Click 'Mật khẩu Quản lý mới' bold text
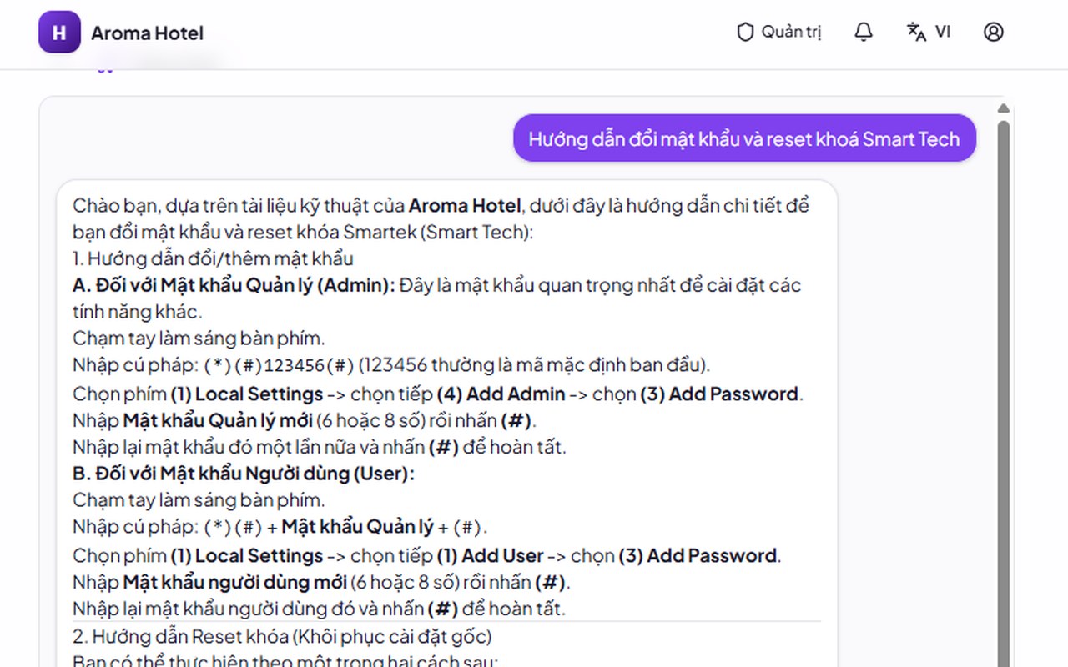The width and height of the screenshot is (1068, 667). click(218, 420)
